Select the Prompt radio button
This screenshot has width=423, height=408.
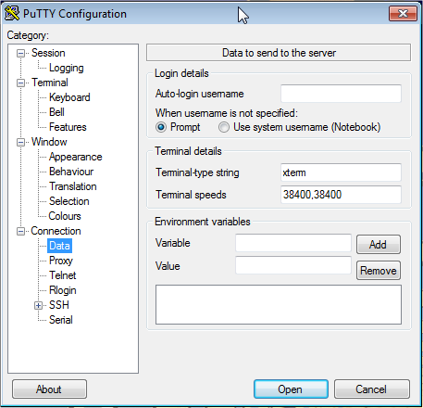[x=161, y=127]
